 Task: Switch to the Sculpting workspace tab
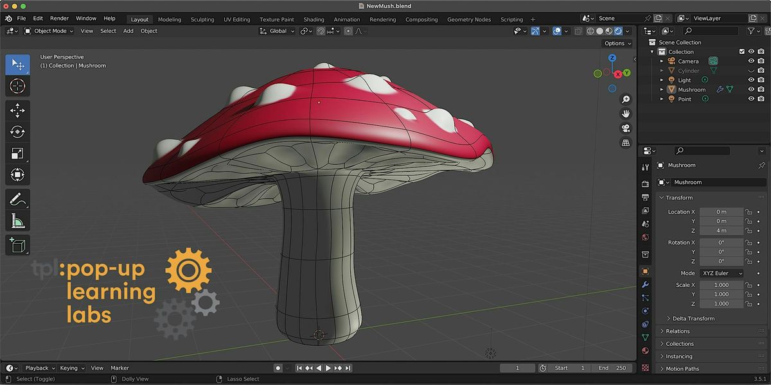point(202,19)
